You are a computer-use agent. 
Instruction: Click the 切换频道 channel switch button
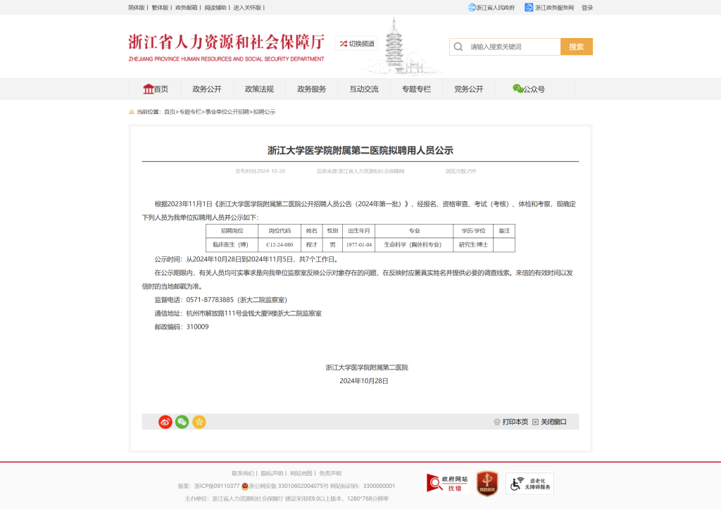pos(356,44)
